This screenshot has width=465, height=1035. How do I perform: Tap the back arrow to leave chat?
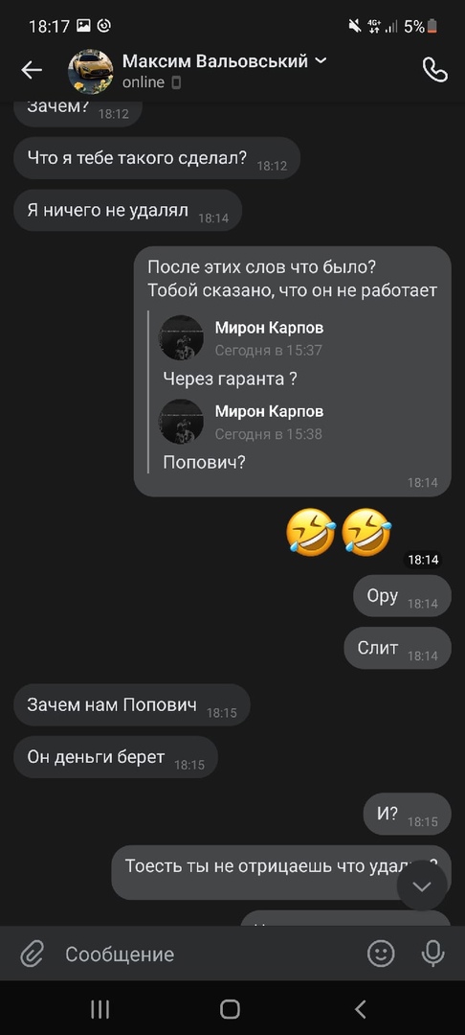tap(31, 70)
